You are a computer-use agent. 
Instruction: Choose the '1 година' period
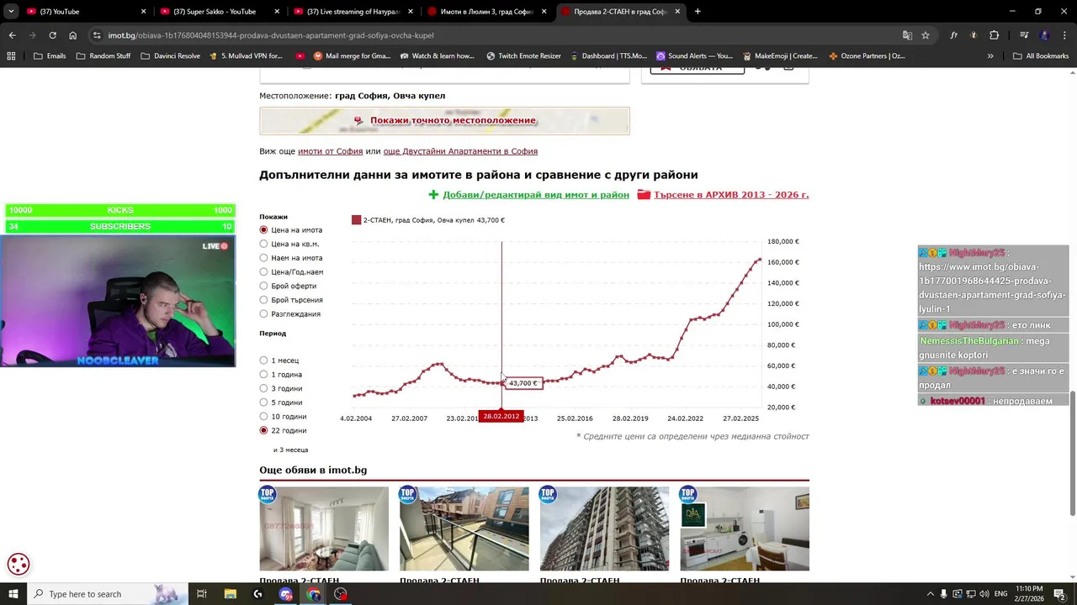(x=263, y=375)
